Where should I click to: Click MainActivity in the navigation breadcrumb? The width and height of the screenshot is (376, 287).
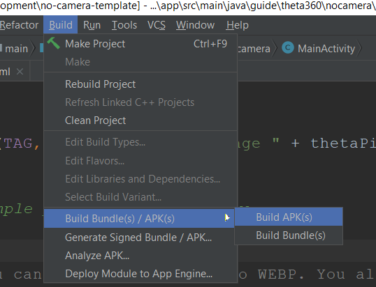coord(326,49)
